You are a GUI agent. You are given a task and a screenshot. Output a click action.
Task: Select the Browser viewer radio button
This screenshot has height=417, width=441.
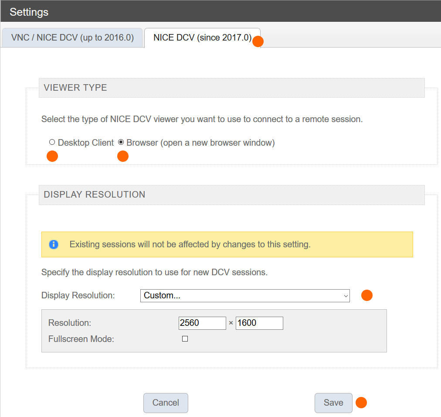click(x=121, y=142)
